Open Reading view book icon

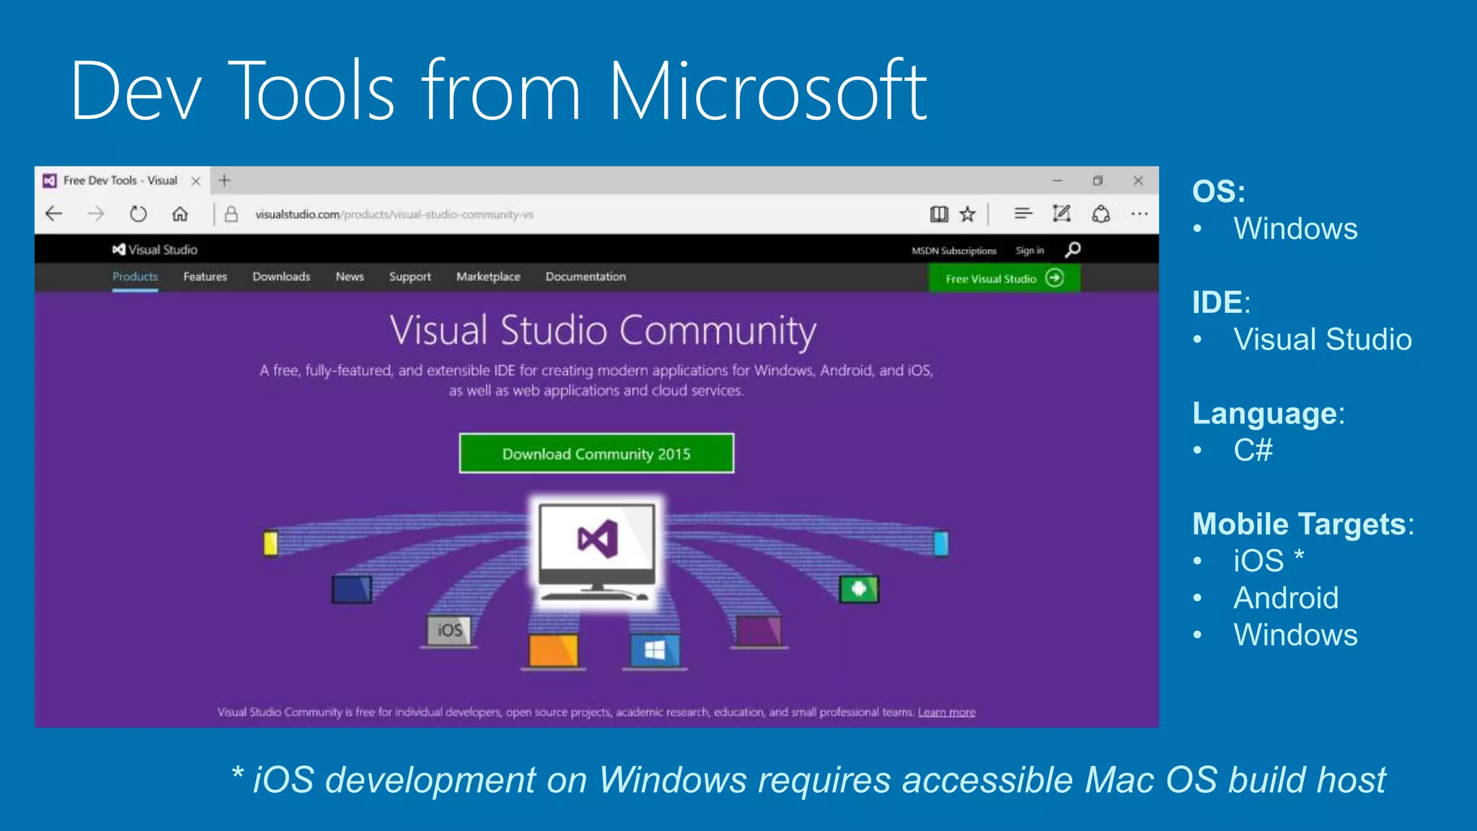click(939, 214)
